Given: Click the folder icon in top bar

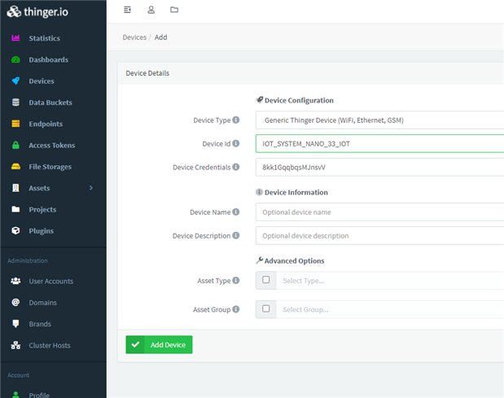Looking at the screenshot, I should point(174,10).
